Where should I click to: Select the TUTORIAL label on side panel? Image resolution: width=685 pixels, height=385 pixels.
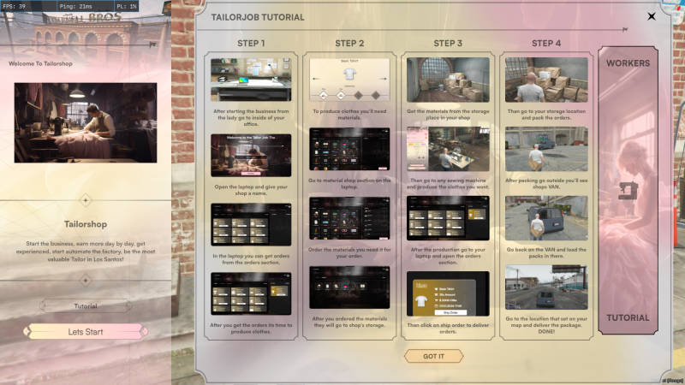(628, 317)
